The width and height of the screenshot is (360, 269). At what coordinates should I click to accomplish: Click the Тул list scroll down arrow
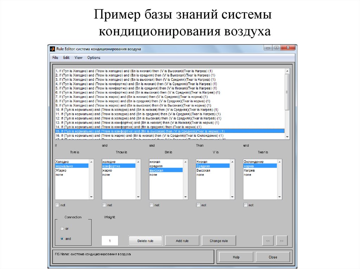click(x=91, y=197)
